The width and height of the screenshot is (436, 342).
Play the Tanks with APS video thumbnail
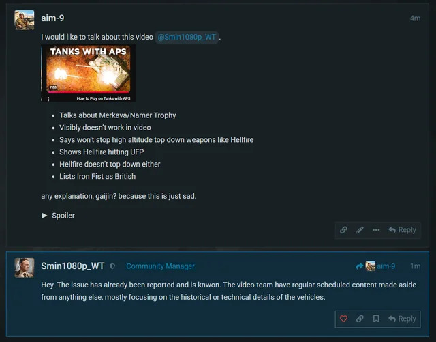click(x=89, y=73)
